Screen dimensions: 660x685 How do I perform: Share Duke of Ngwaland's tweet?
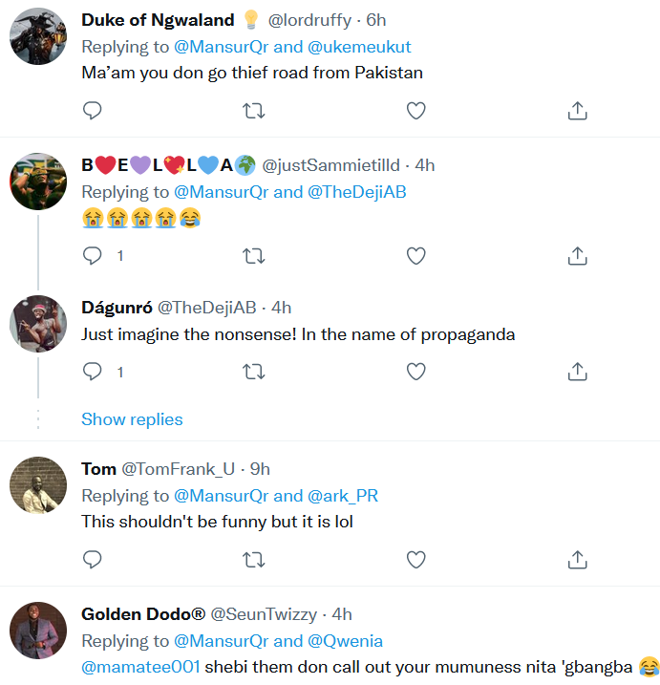click(577, 111)
